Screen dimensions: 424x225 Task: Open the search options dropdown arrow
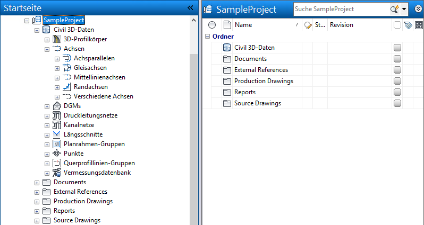(404, 9)
